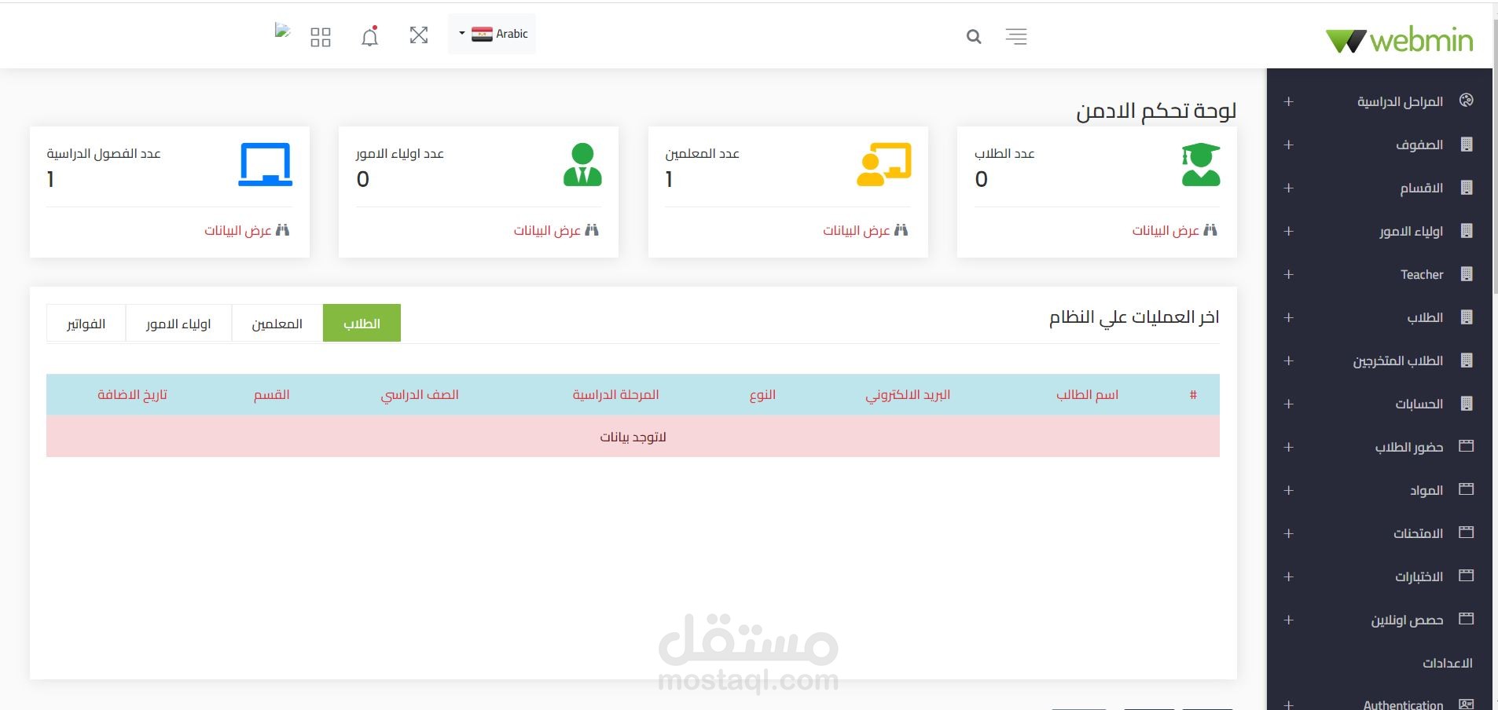Open the Arabic language dropdown

point(490,34)
